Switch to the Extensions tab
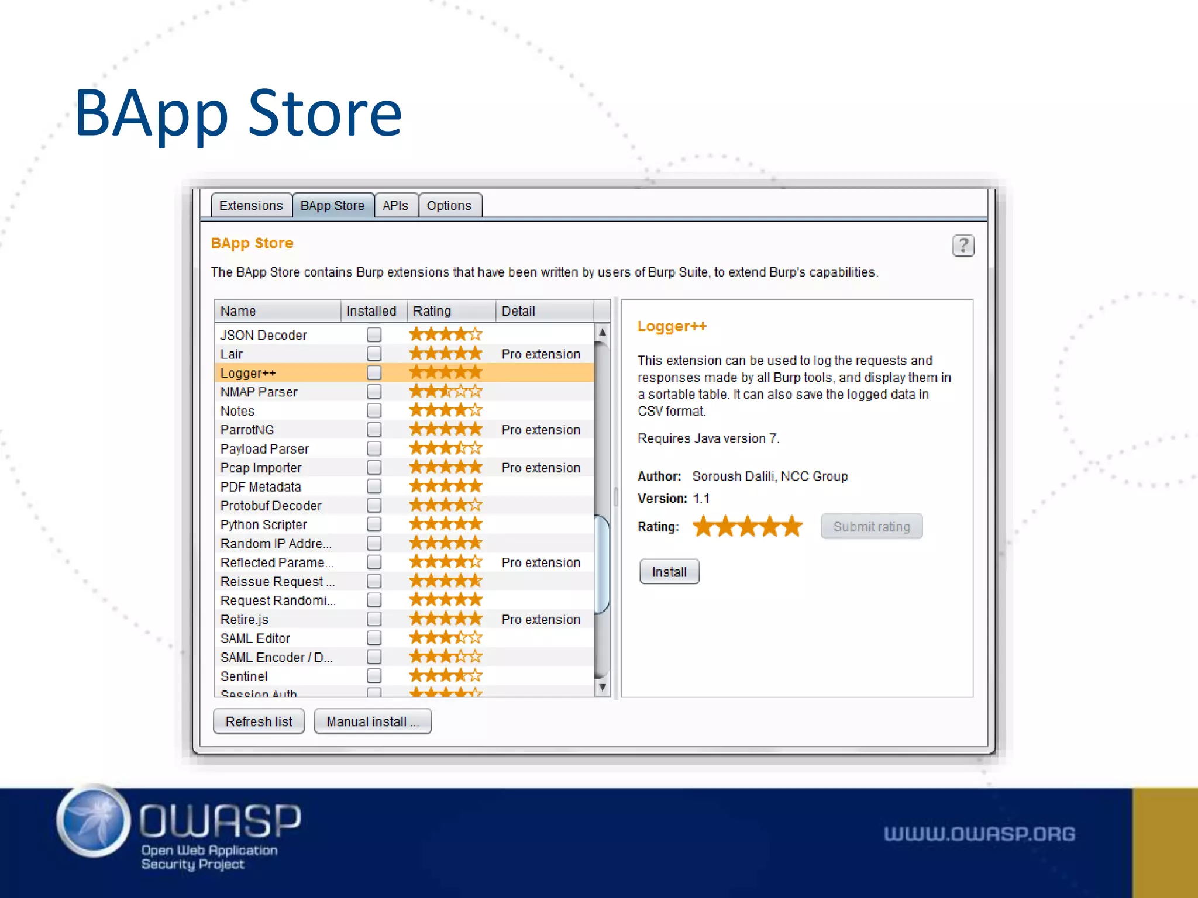This screenshot has height=898, width=1198. [251, 205]
